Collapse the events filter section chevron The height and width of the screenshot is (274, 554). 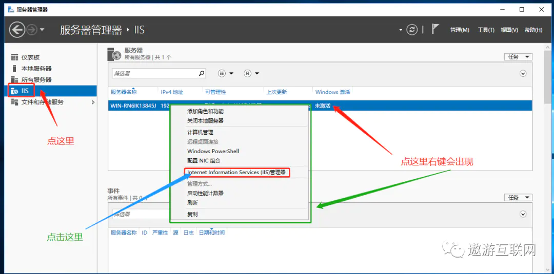click(x=523, y=214)
